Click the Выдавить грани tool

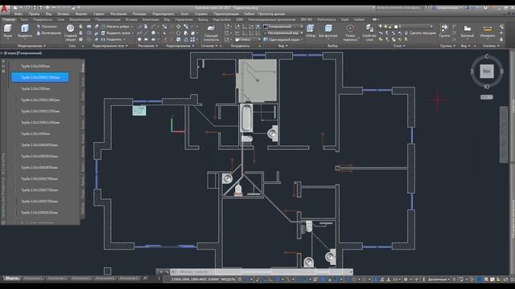[116, 33]
